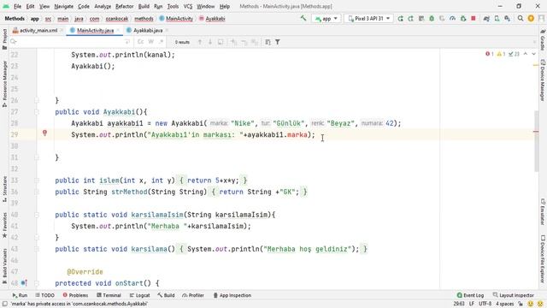This screenshot has height=308, width=547.
Task: Open the Device Manager toolbar icon
Action: [497, 19]
